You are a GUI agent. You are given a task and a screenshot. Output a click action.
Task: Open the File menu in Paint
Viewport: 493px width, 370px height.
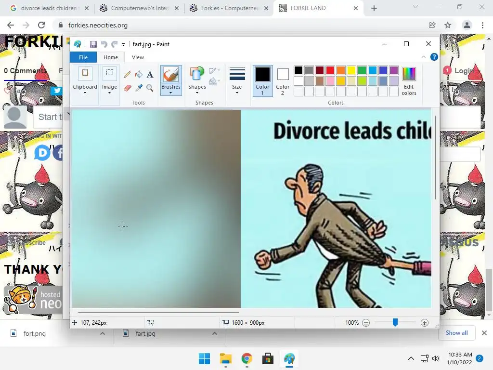pos(83,57)
